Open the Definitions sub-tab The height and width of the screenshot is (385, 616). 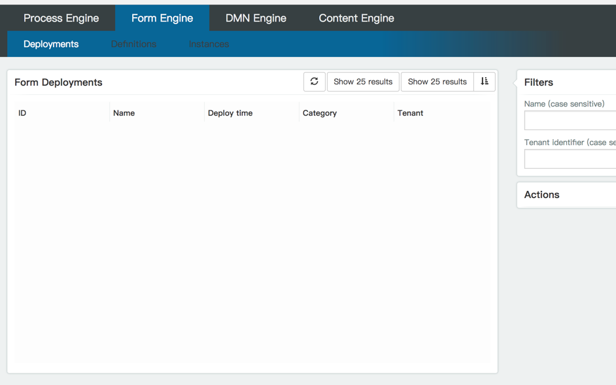pos(133,44)
